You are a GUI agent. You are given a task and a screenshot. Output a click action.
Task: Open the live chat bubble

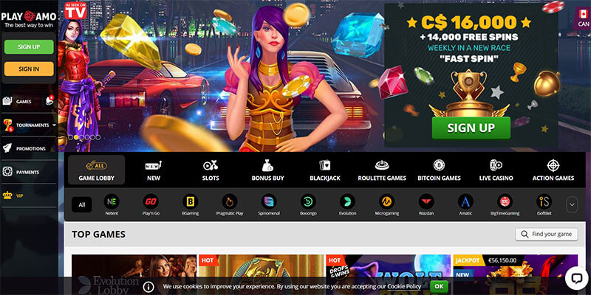(x=577, y=279)
